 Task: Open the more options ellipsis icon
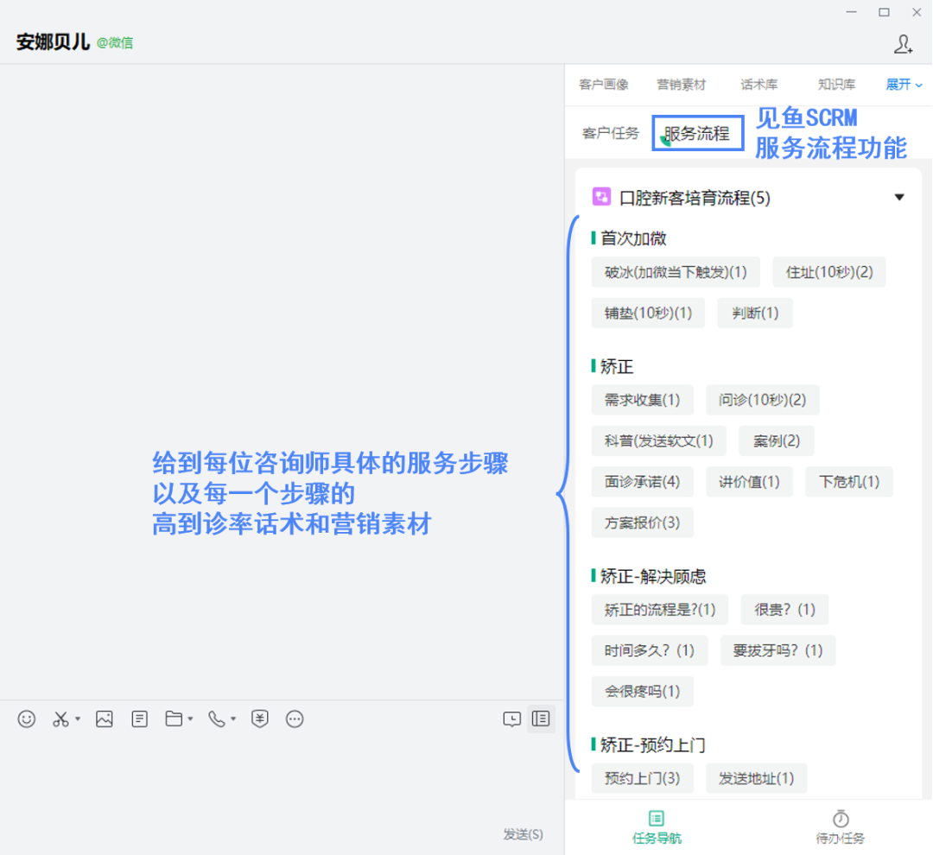pos(295,719)
